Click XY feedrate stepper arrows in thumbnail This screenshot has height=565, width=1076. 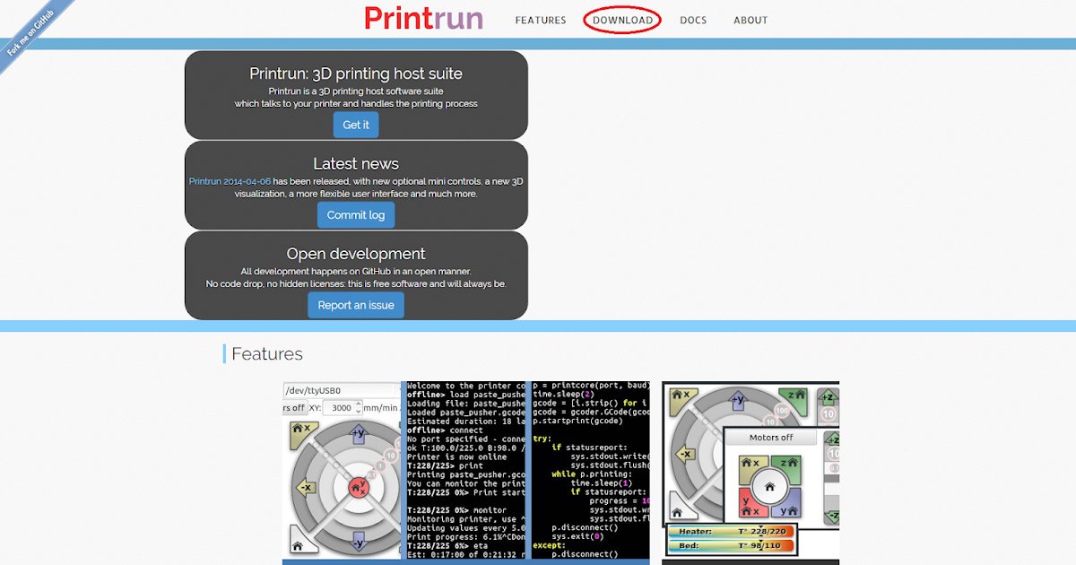[x=359, y=408]
